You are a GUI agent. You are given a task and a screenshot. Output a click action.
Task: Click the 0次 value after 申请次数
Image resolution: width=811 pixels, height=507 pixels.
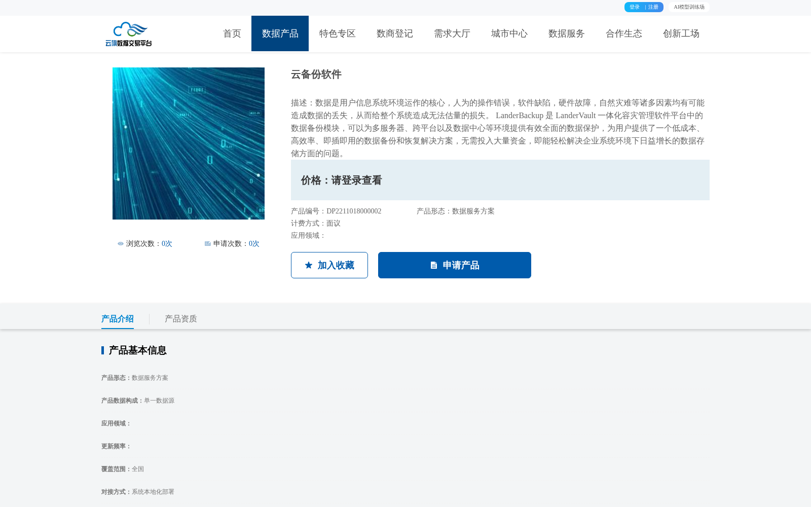254,244
